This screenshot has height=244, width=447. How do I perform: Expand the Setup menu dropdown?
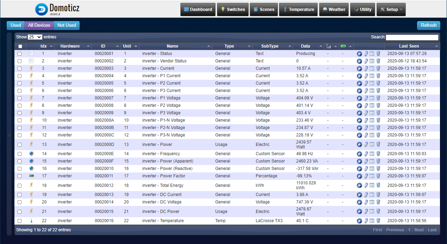click(x=391, y=10)
